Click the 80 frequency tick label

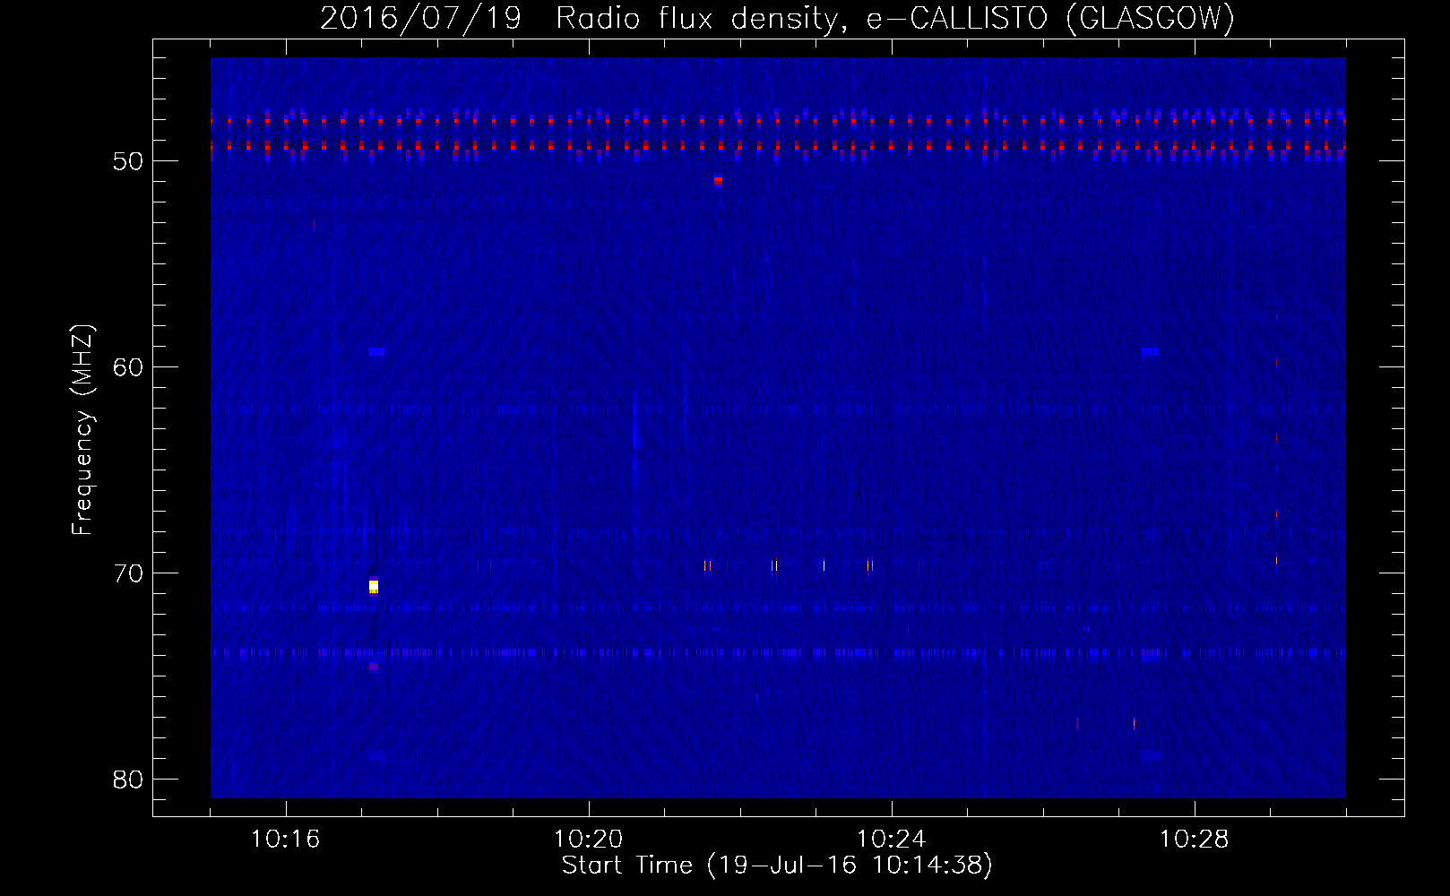click(129, 780)
